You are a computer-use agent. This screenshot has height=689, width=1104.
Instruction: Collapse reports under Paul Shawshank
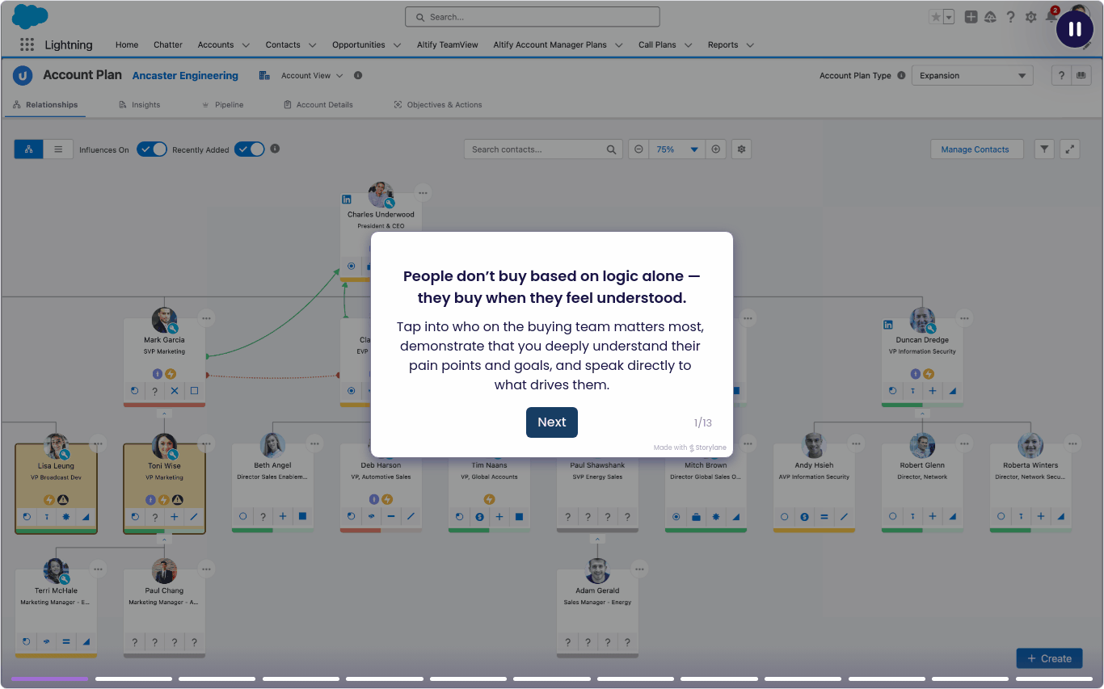(597, 539)
